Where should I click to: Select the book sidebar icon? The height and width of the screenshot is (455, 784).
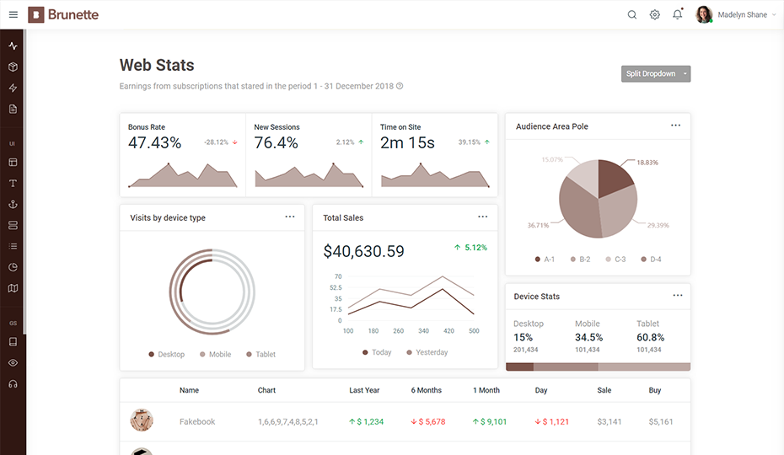click(x=13, y=341)
